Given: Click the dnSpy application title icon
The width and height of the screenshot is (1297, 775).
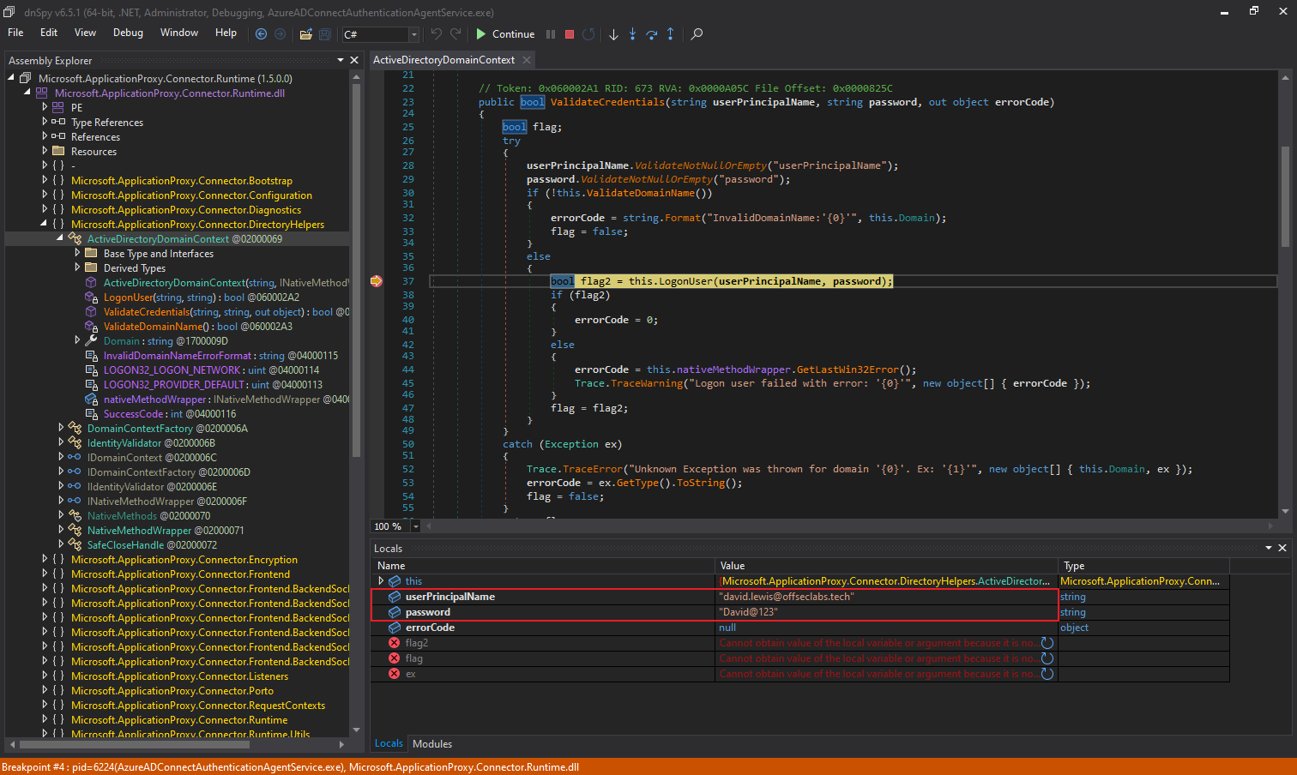Looking at the screenshot, I should (11, 12).
